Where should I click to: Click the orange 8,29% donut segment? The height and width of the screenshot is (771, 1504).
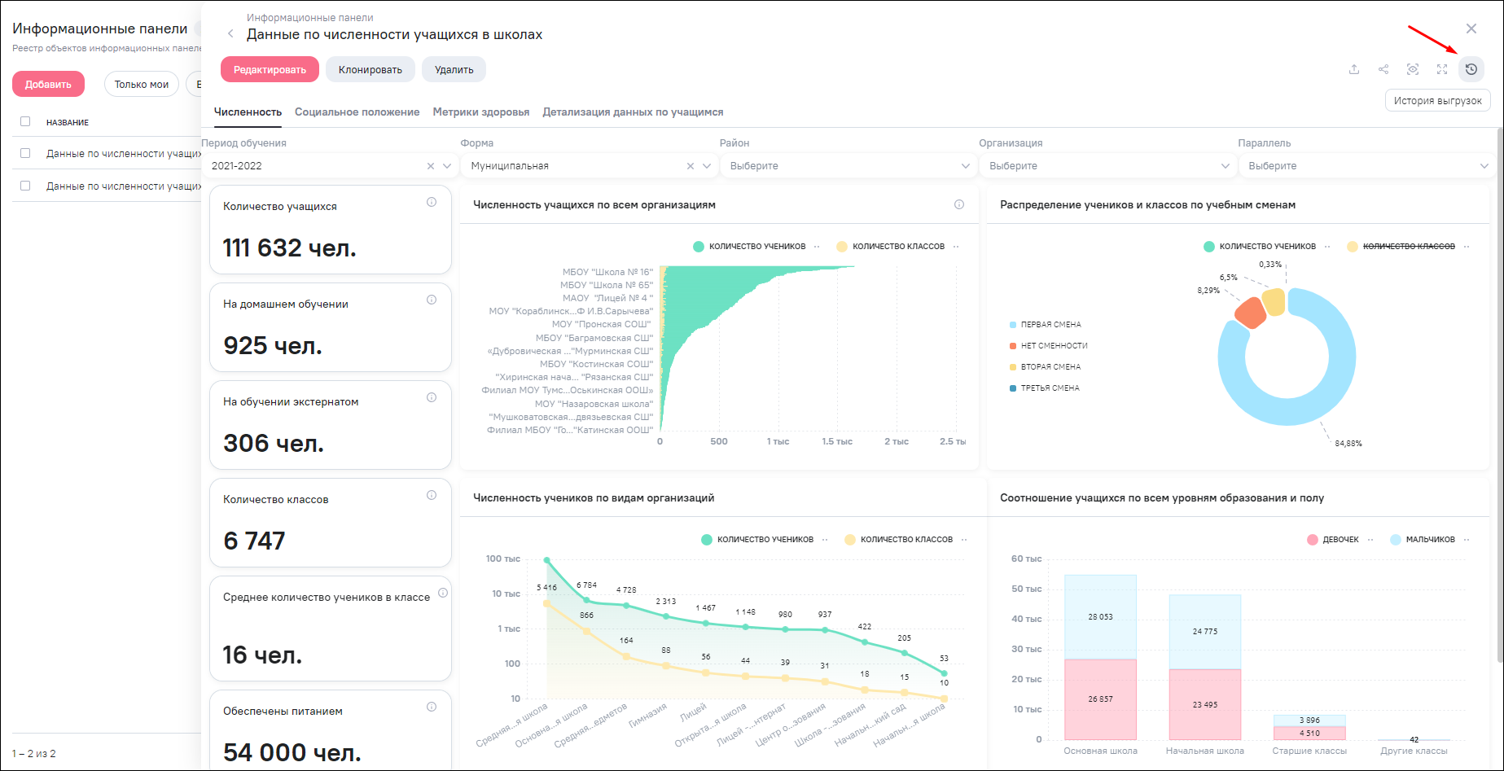[x=1250, y=313]
